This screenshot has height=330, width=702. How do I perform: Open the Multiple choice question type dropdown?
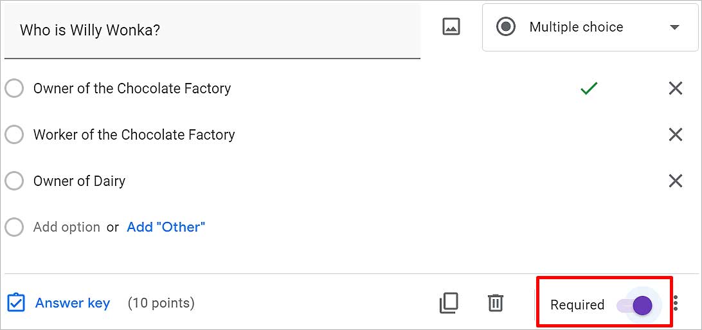coord(590,27)
